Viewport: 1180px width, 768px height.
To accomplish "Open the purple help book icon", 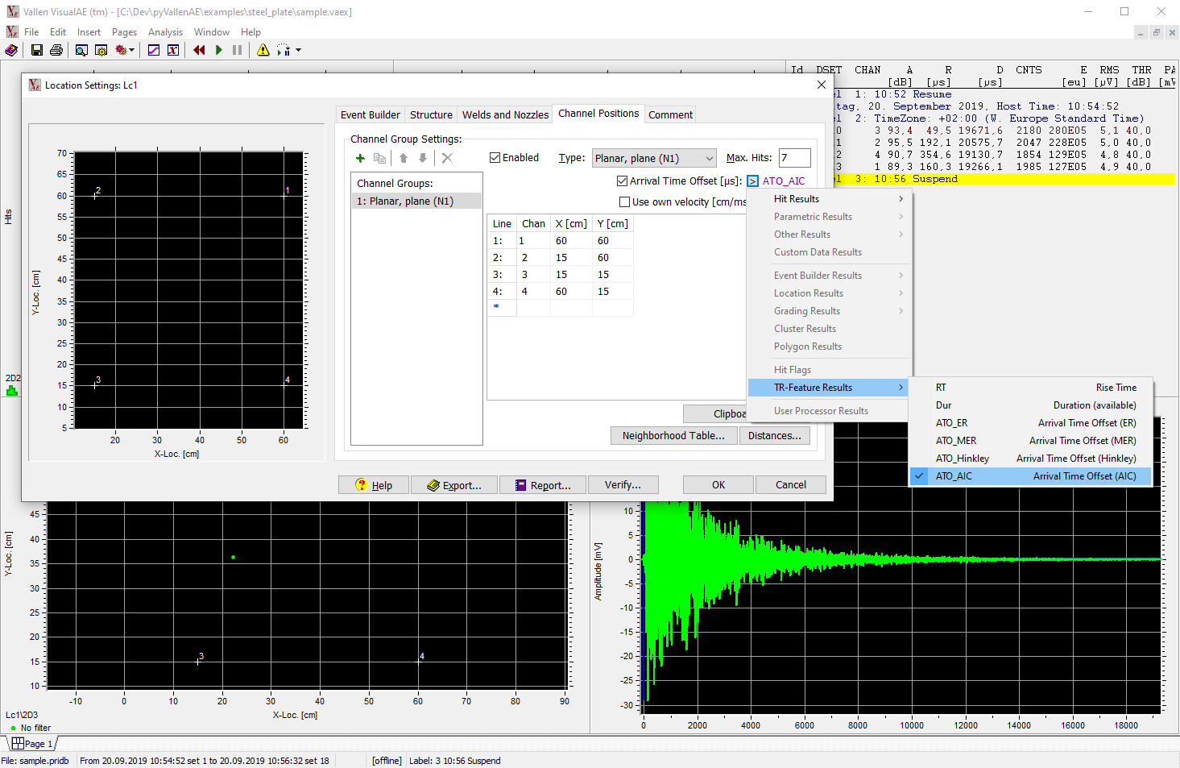I will click(11, 50).
